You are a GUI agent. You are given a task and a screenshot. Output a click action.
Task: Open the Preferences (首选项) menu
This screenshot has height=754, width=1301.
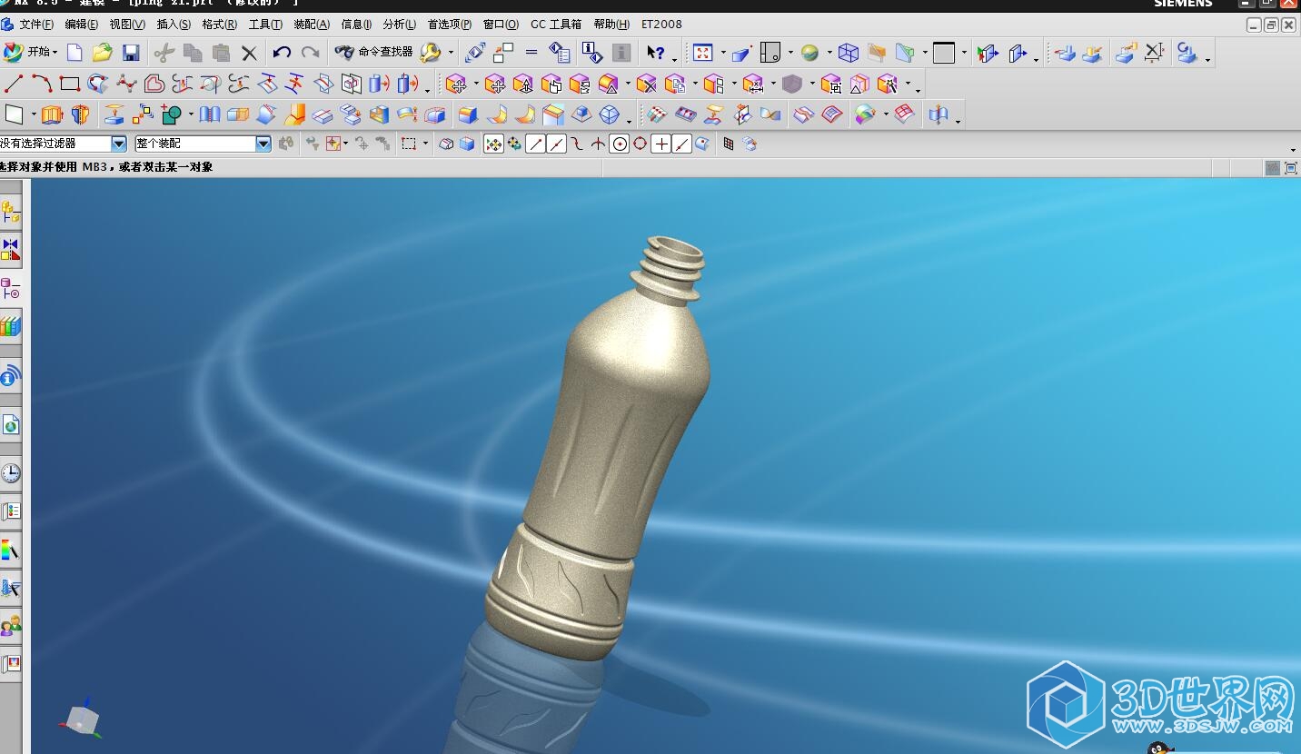point(450,25)
